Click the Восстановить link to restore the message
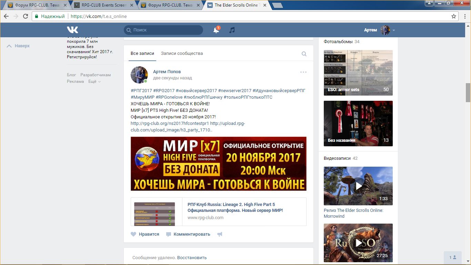The width and height of the screenshot is (471, 265). 192,257
